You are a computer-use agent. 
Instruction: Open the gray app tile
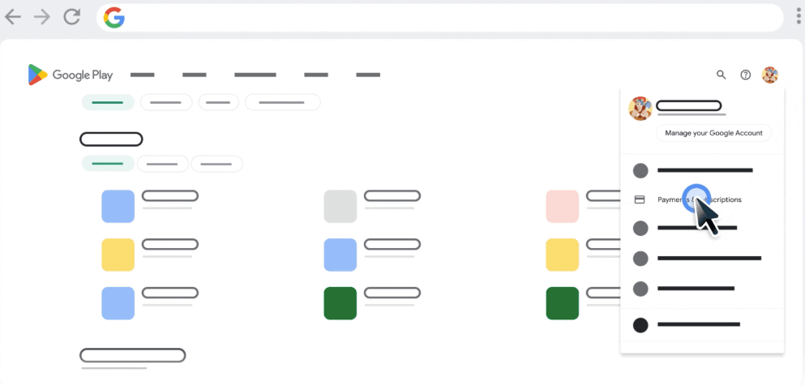(340, 206)
